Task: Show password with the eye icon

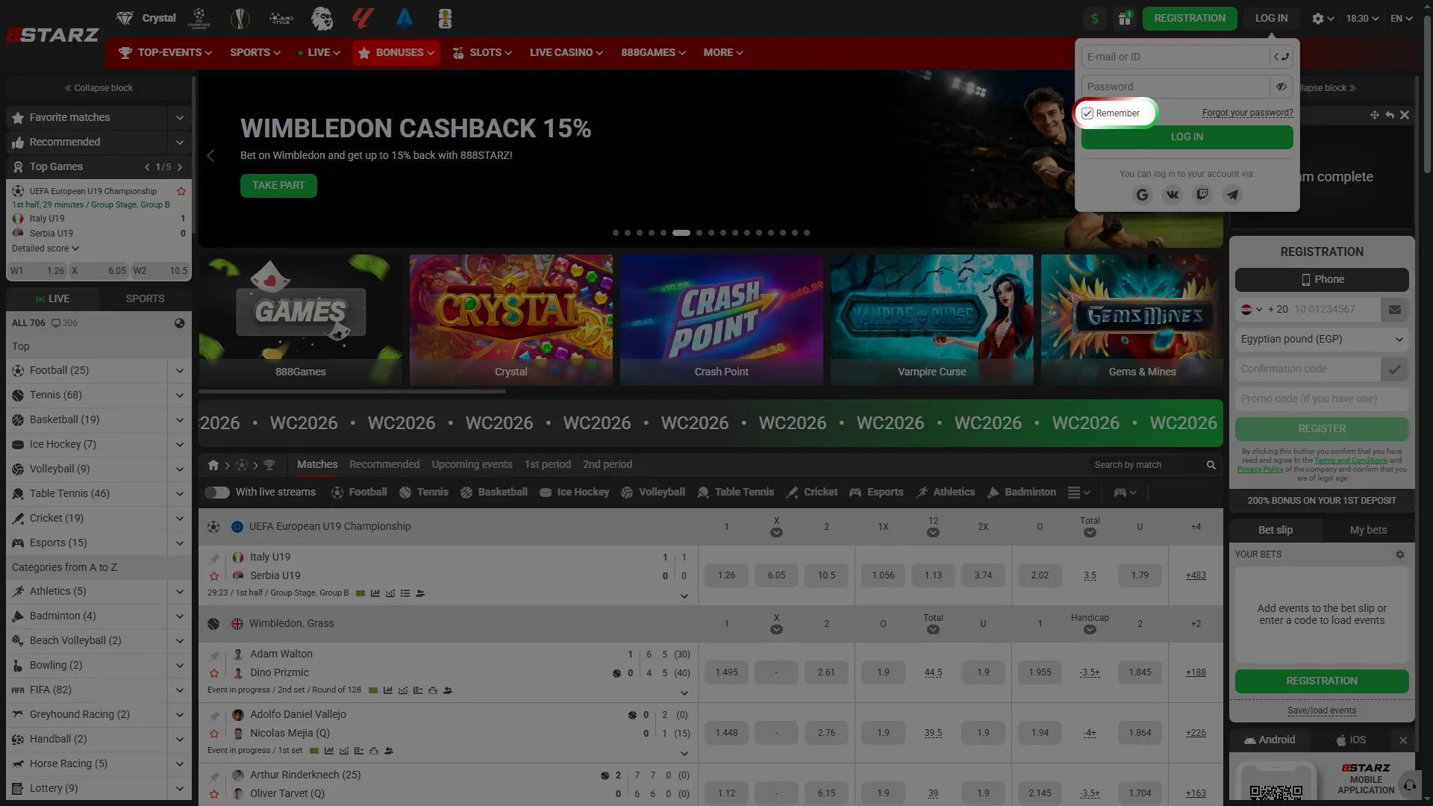Action: pyautogui.click(x=1281, y=87)
